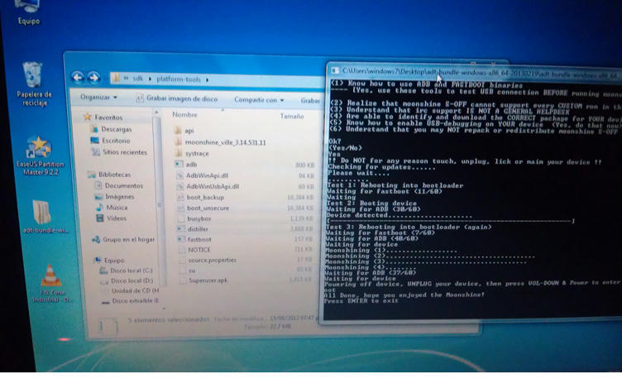622x379 pixels.
Task: Open Documentos under Bibliotecas
Action: pos(123,186)
